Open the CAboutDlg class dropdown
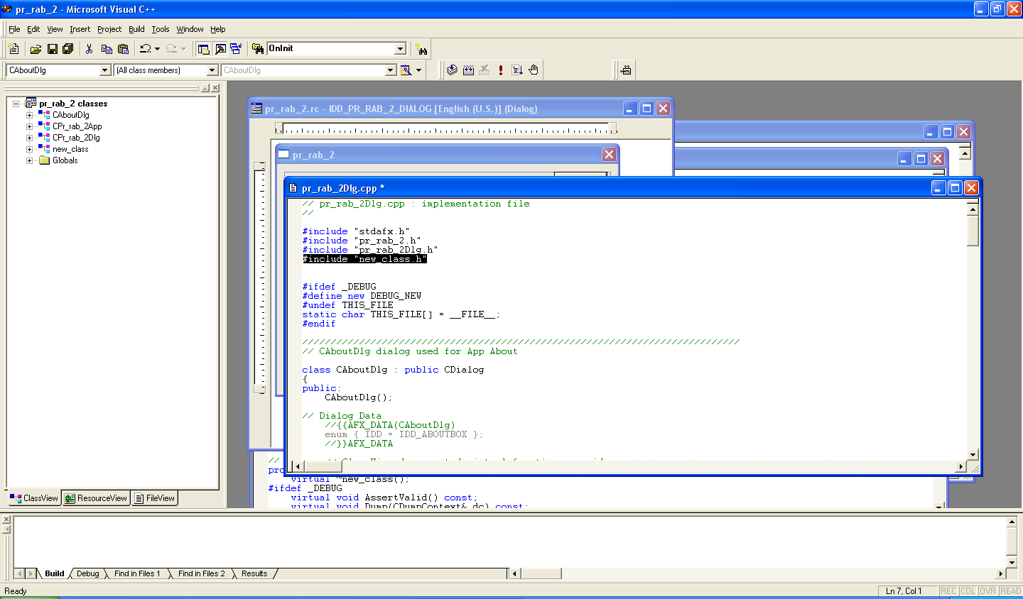Screen dimensions: 1023x599 click(105, 70)
